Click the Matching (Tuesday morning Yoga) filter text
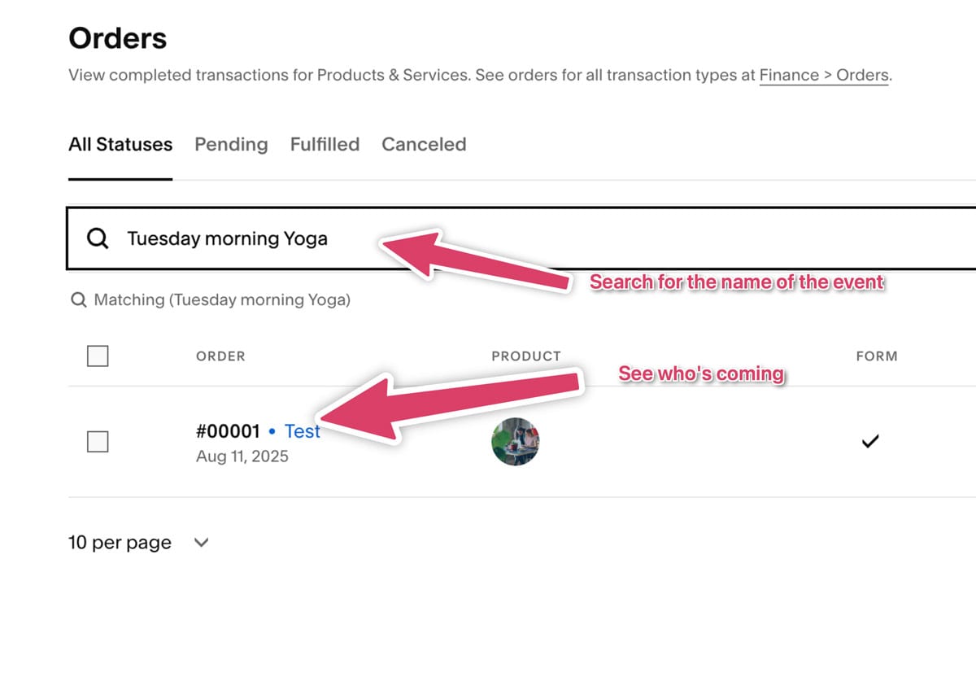 tap(222, 300)
